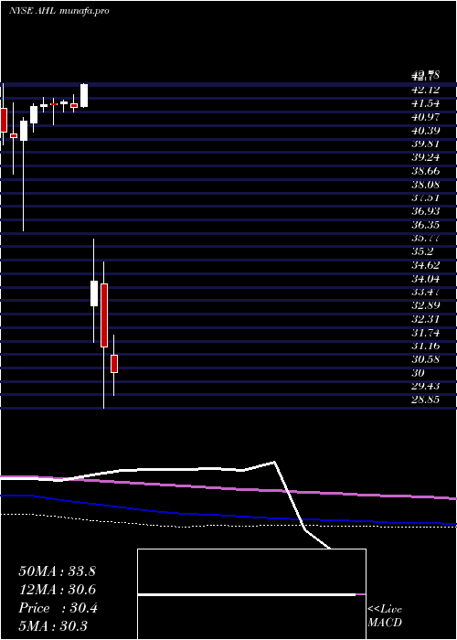Click the 40.97 price axis label
This screenshot has width=457, height=640.
426,118
